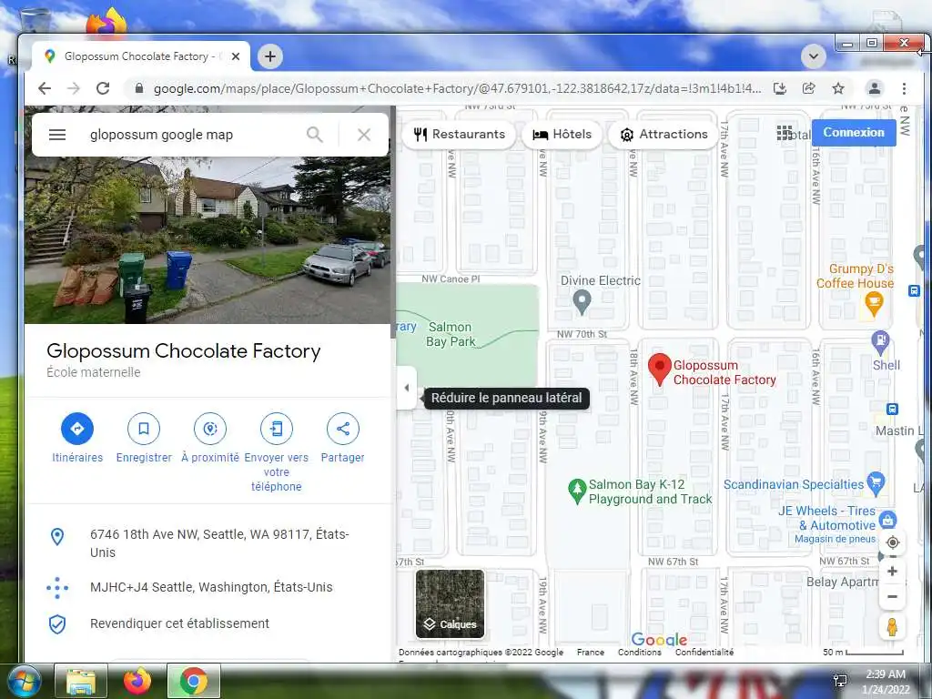This screenshot has height=699, width=932.
Task: Open Firefox from the taskbar
Action: point(137,681)
